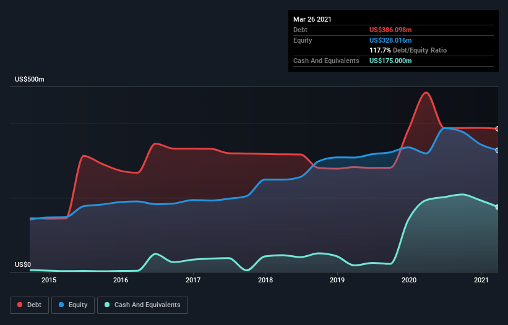Click the US$175.000m cash value

390,61
